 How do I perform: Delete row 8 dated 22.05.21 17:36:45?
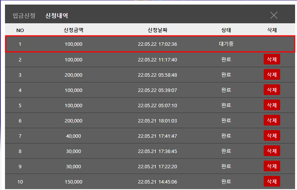coord(272,151)
